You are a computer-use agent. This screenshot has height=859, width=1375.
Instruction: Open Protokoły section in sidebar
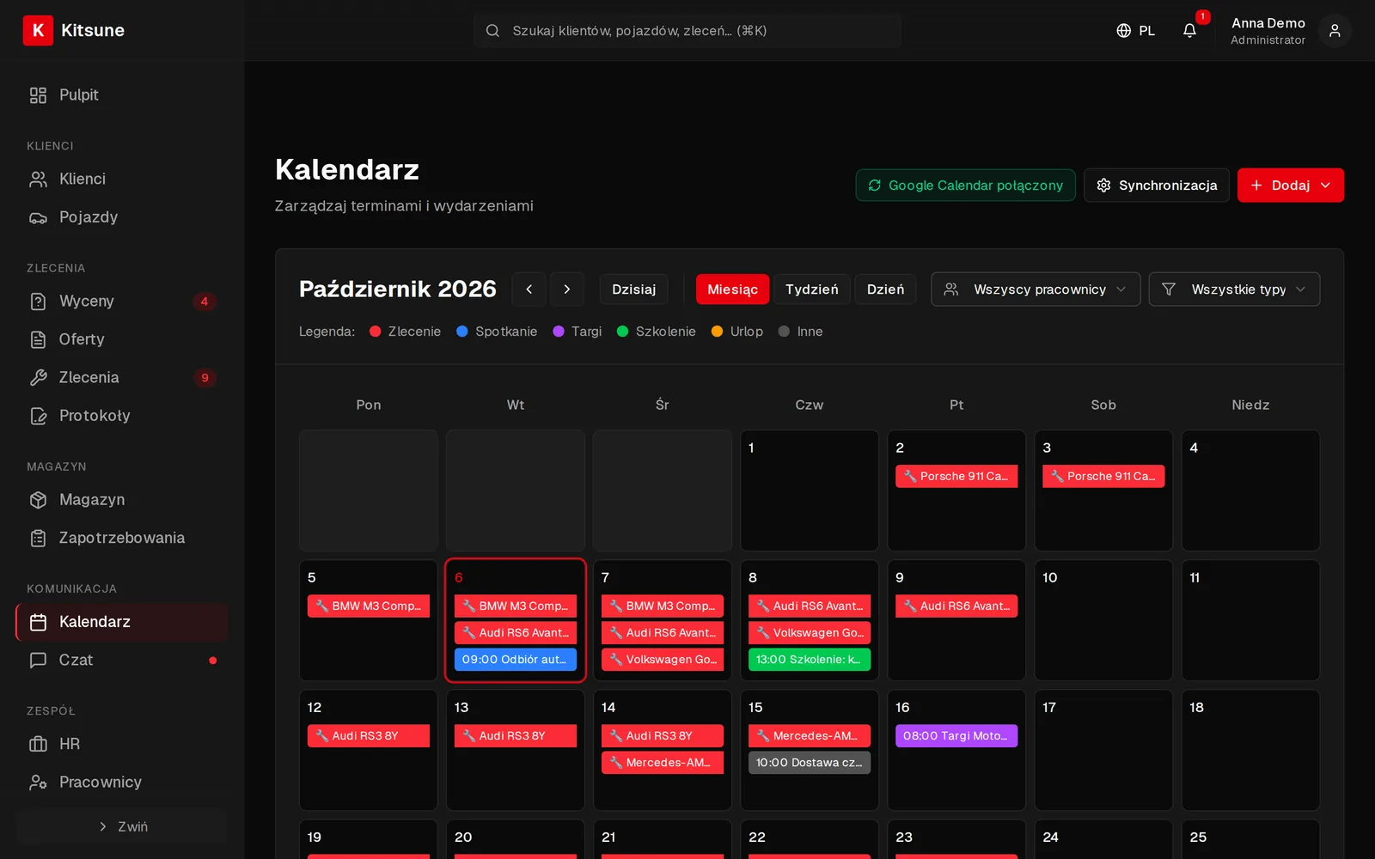tap(121, 416)
